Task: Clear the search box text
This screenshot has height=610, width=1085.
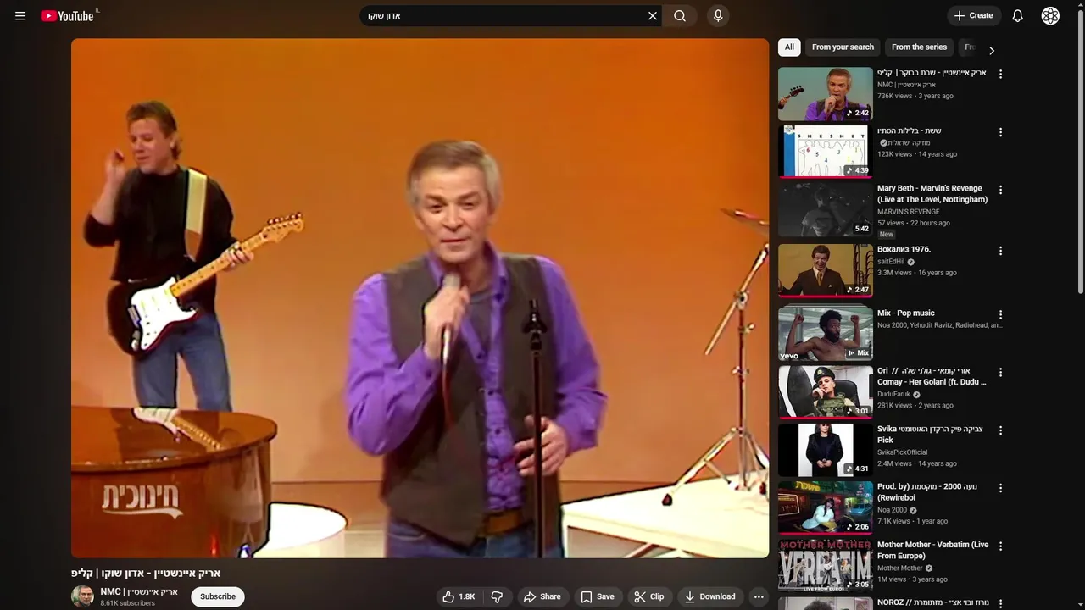Action: click(x=653, y=16)
